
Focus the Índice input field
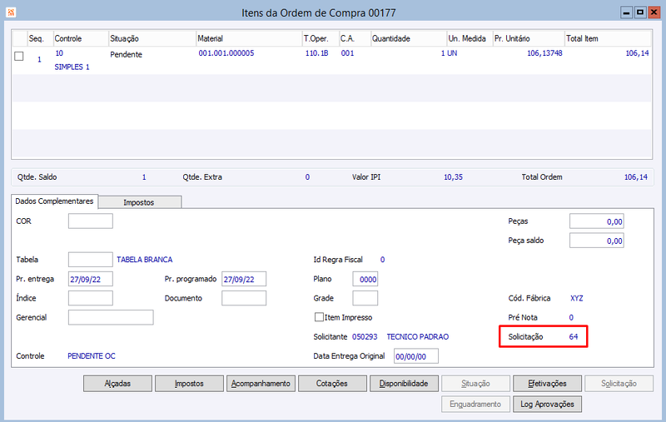click(x=91, y=298)
